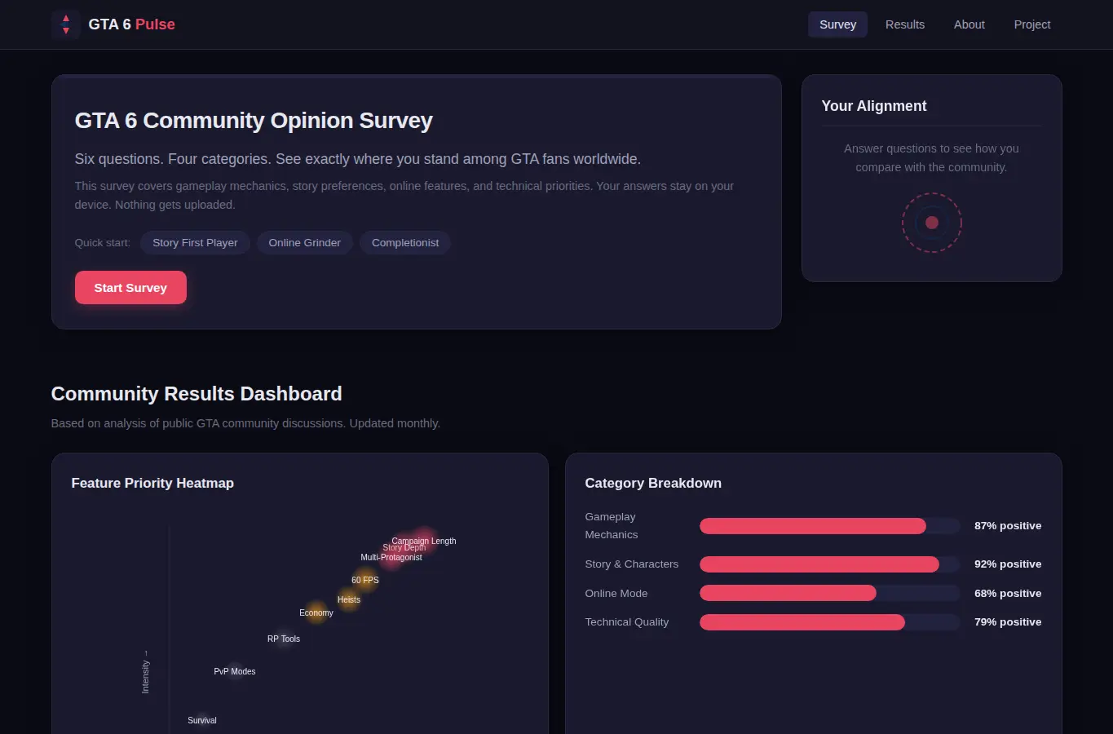
Task: Click the Online Mode progress bar
Action: click(x=830, y=594)
